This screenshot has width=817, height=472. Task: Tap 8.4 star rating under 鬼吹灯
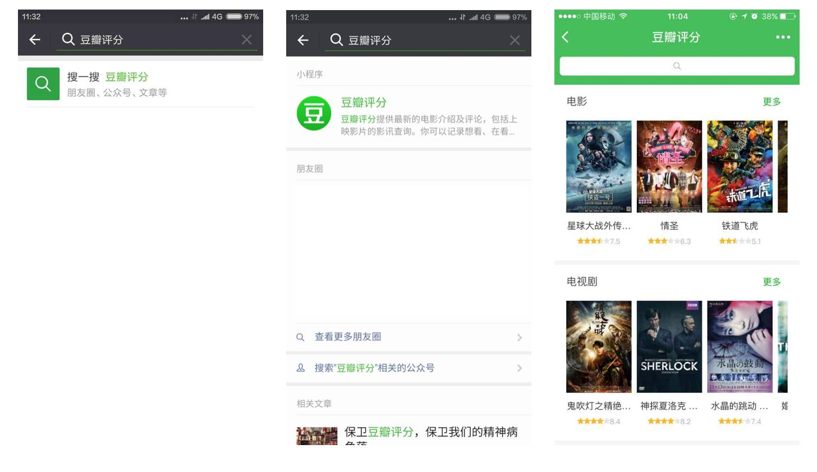click(599, 422)
